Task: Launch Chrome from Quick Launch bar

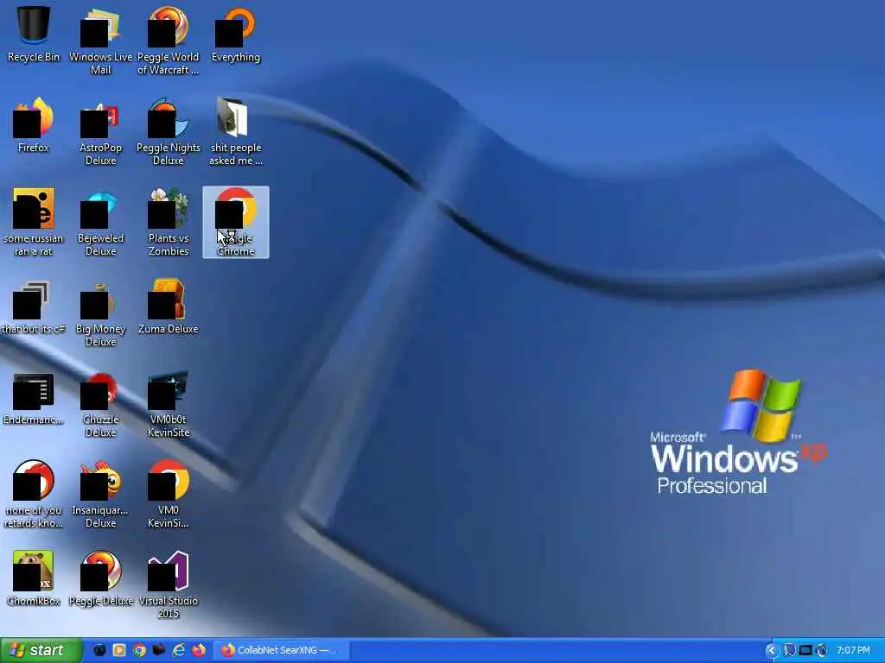Action: (x=139, y=650)
